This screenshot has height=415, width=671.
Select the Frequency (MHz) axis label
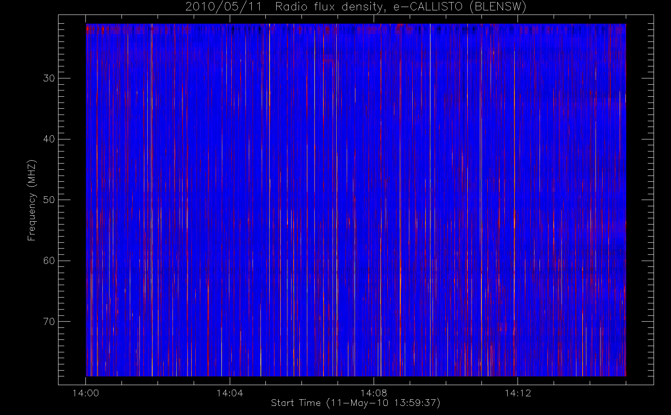tap(32, 200)
